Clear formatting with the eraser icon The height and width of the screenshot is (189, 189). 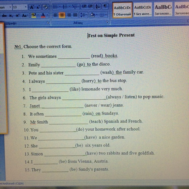click(x=45, y=7)
